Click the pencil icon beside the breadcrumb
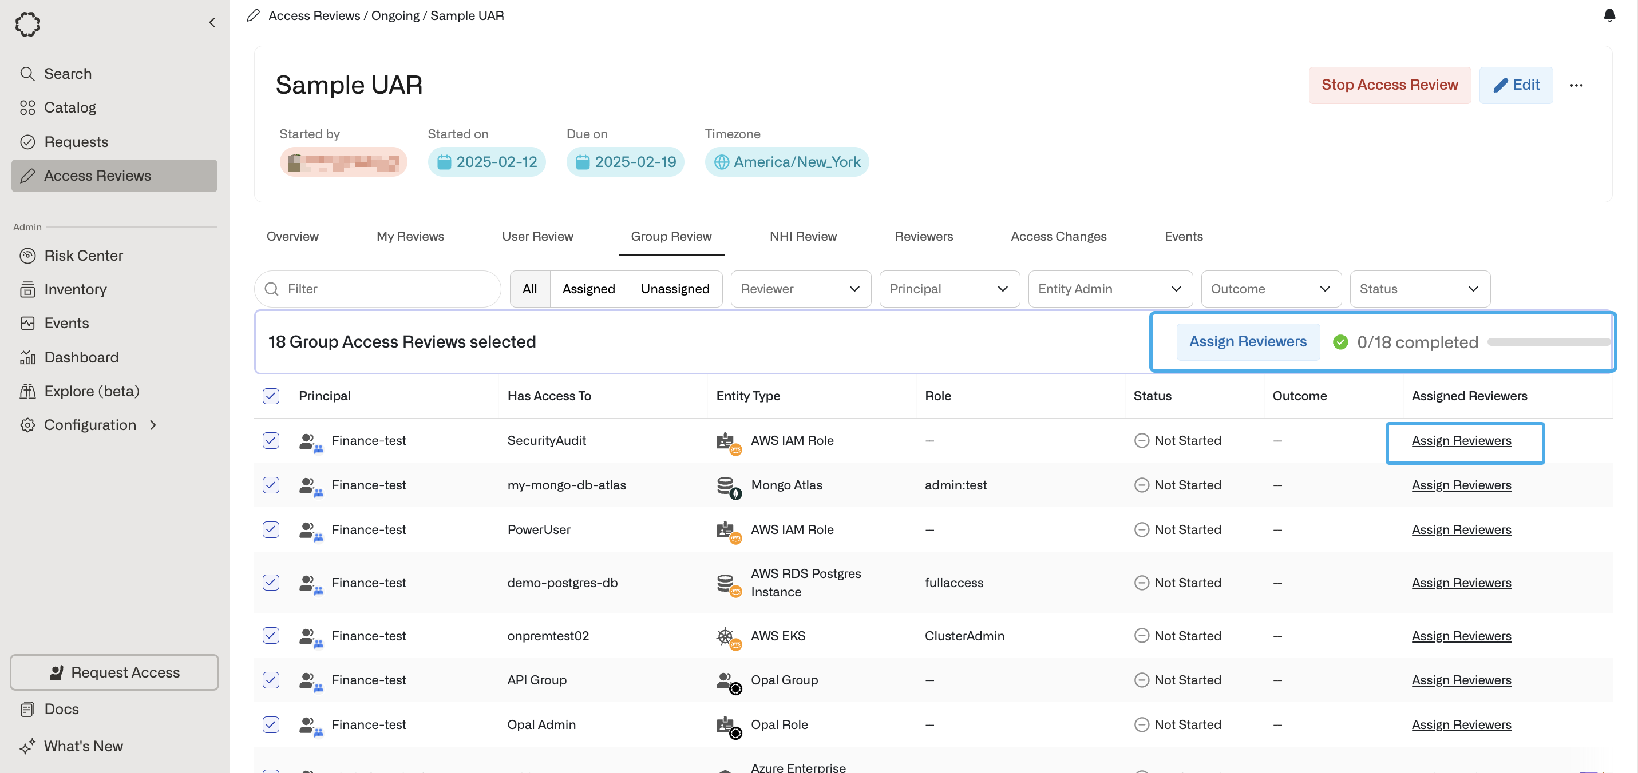Image resolution: width=1638 pixels, height=773 pixels. [x=253, y=15]
